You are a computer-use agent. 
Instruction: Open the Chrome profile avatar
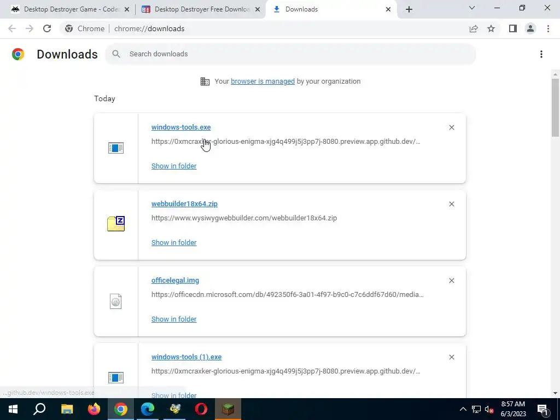(530, 28)
